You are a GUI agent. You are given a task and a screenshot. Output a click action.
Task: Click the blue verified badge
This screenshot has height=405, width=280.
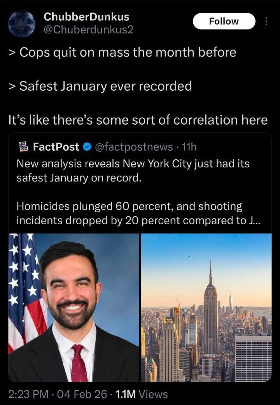[87, 147]
